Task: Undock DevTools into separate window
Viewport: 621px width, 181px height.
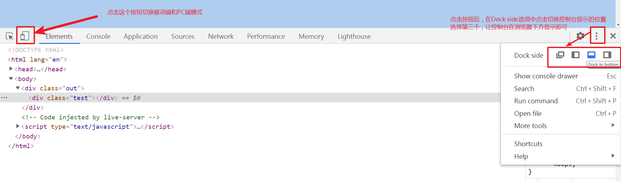Action: (560, 55)
